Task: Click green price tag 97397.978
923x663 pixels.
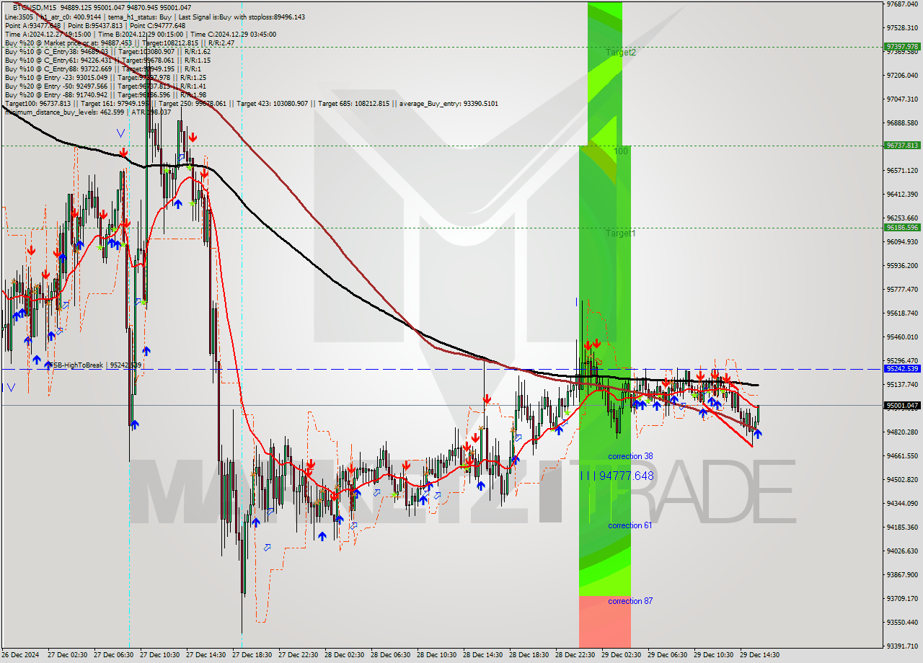Action: 902,47
